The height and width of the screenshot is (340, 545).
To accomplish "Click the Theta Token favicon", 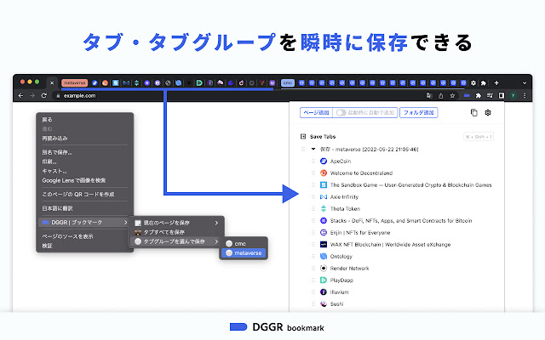I will (324, 208).
